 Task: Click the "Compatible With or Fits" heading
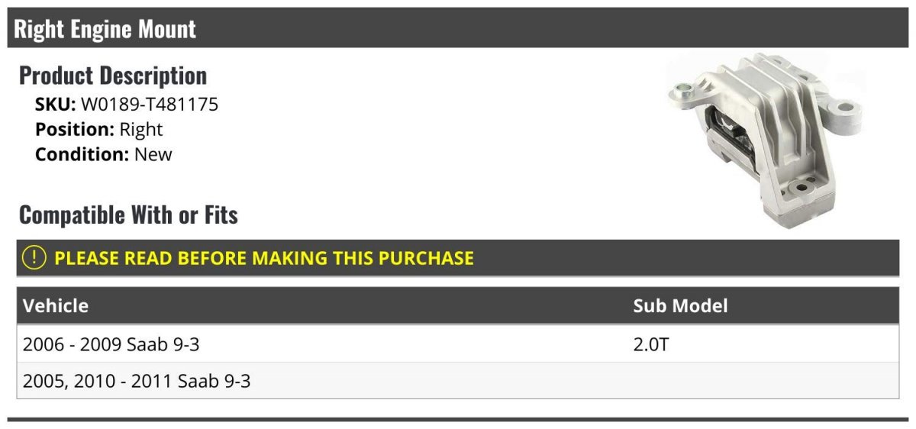coord(128,215)
